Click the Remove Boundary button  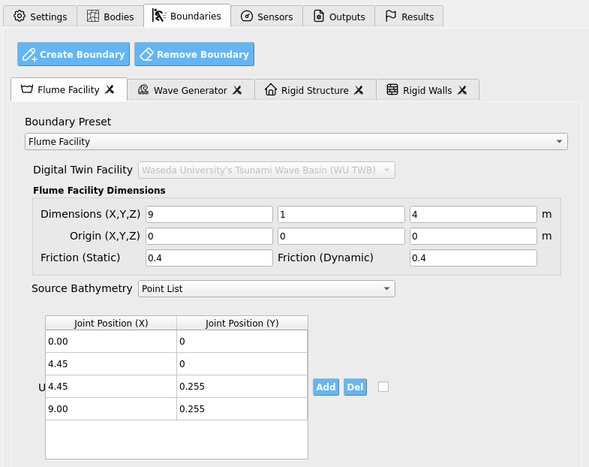(x=194, y=54)
